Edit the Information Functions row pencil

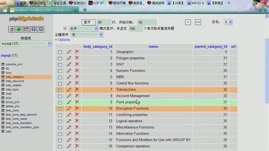click(69, 133)
